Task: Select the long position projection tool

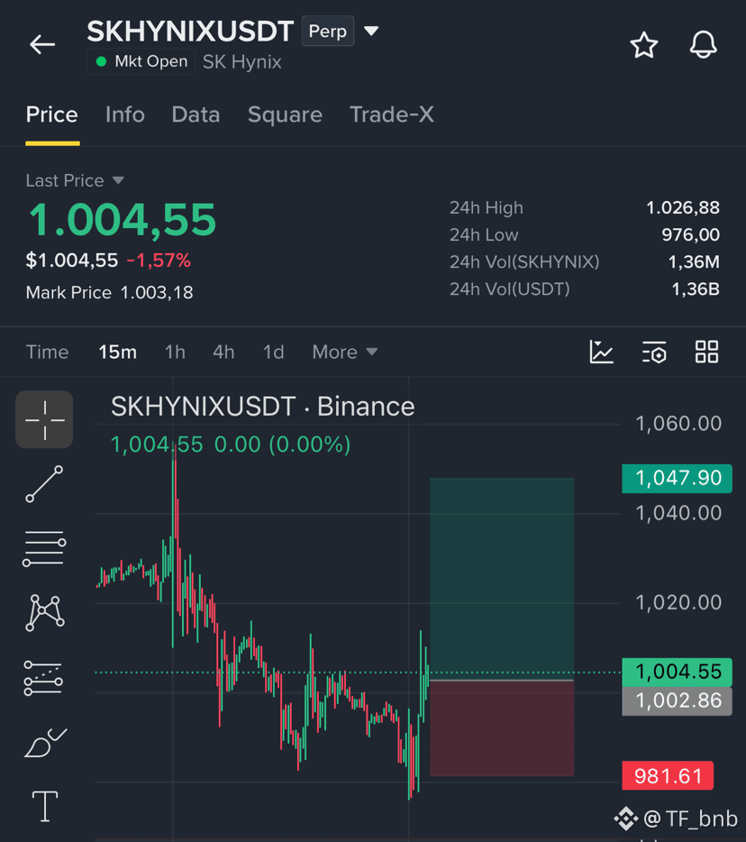Action: tap(44, 678)
